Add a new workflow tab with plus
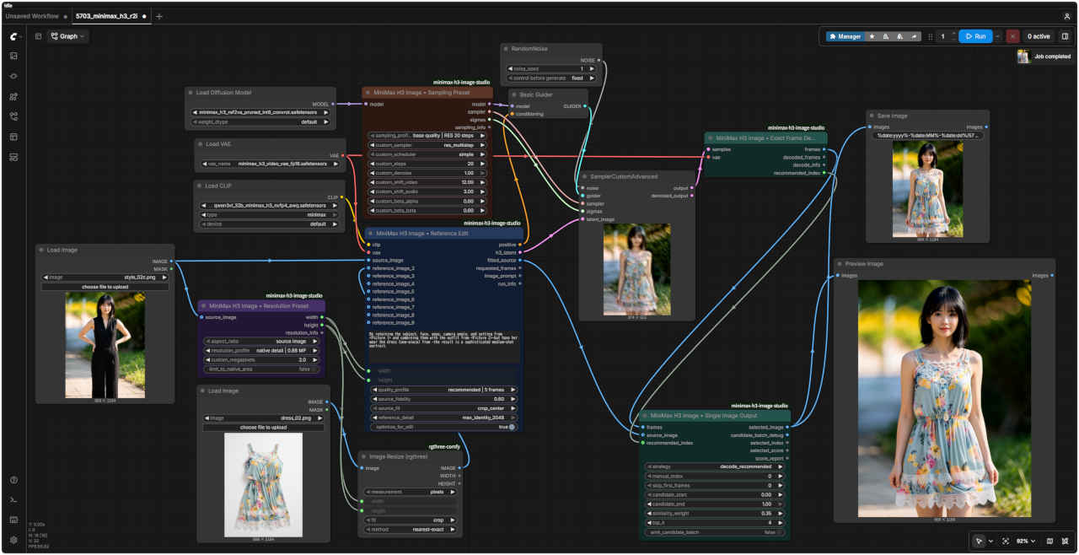The width and height of the screenshot is (1079, 555). click(x=159, y=16)
